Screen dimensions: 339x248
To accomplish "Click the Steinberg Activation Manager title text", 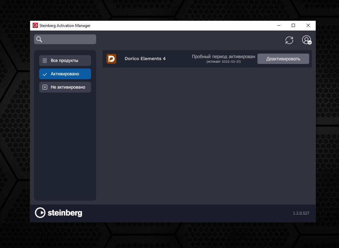I will 65,26.
